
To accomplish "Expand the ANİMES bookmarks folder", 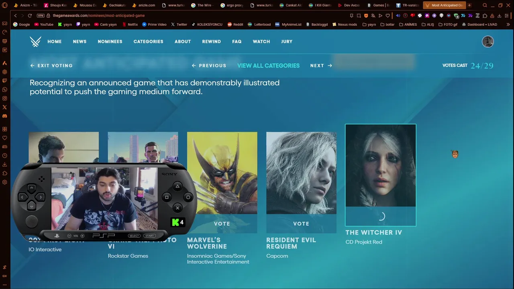I will (x=408, y=24).
